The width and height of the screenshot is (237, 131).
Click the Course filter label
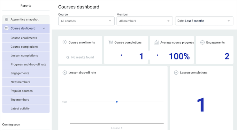coord(63,15)
